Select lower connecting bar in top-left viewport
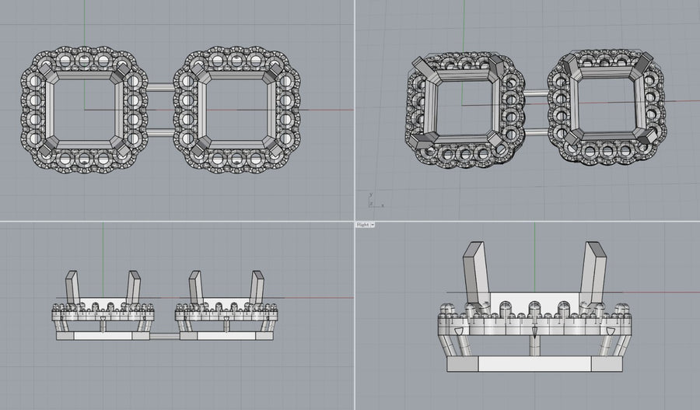700x410 pixels. pyautogui.click(x=160, y=132)
